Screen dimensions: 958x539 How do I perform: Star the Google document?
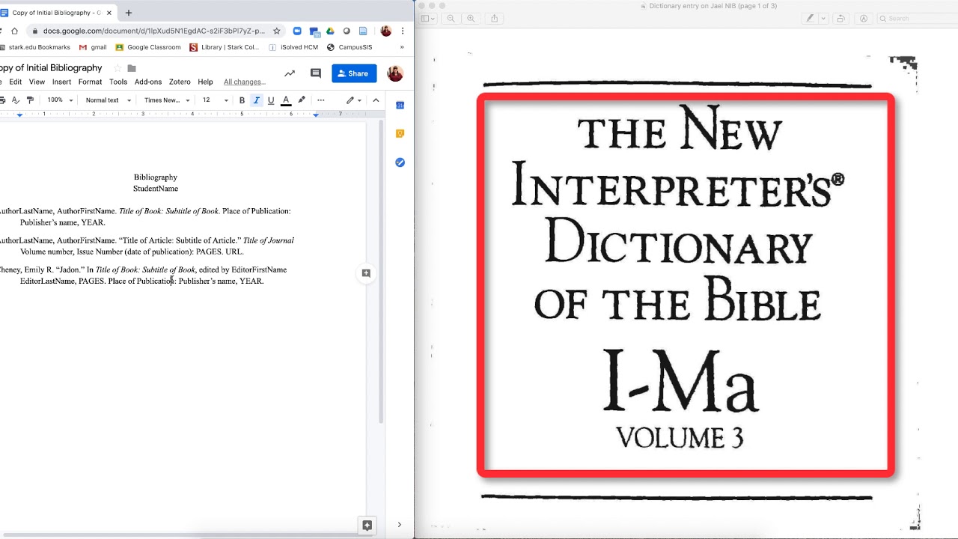[x=118, y=68]
